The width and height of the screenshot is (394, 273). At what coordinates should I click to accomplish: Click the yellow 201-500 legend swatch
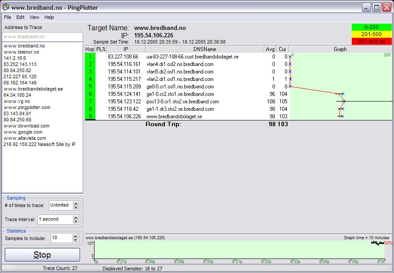372,34
